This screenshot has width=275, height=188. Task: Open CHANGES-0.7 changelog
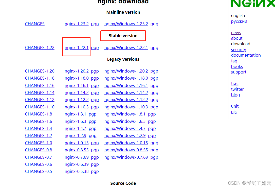(x=39, y=157)
